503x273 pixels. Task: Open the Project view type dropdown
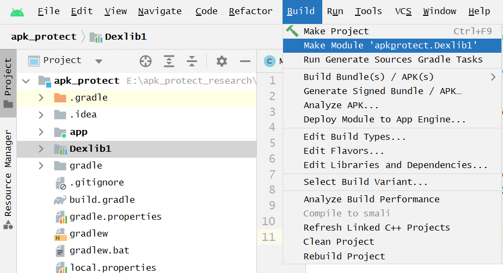[x=99, y=61]
